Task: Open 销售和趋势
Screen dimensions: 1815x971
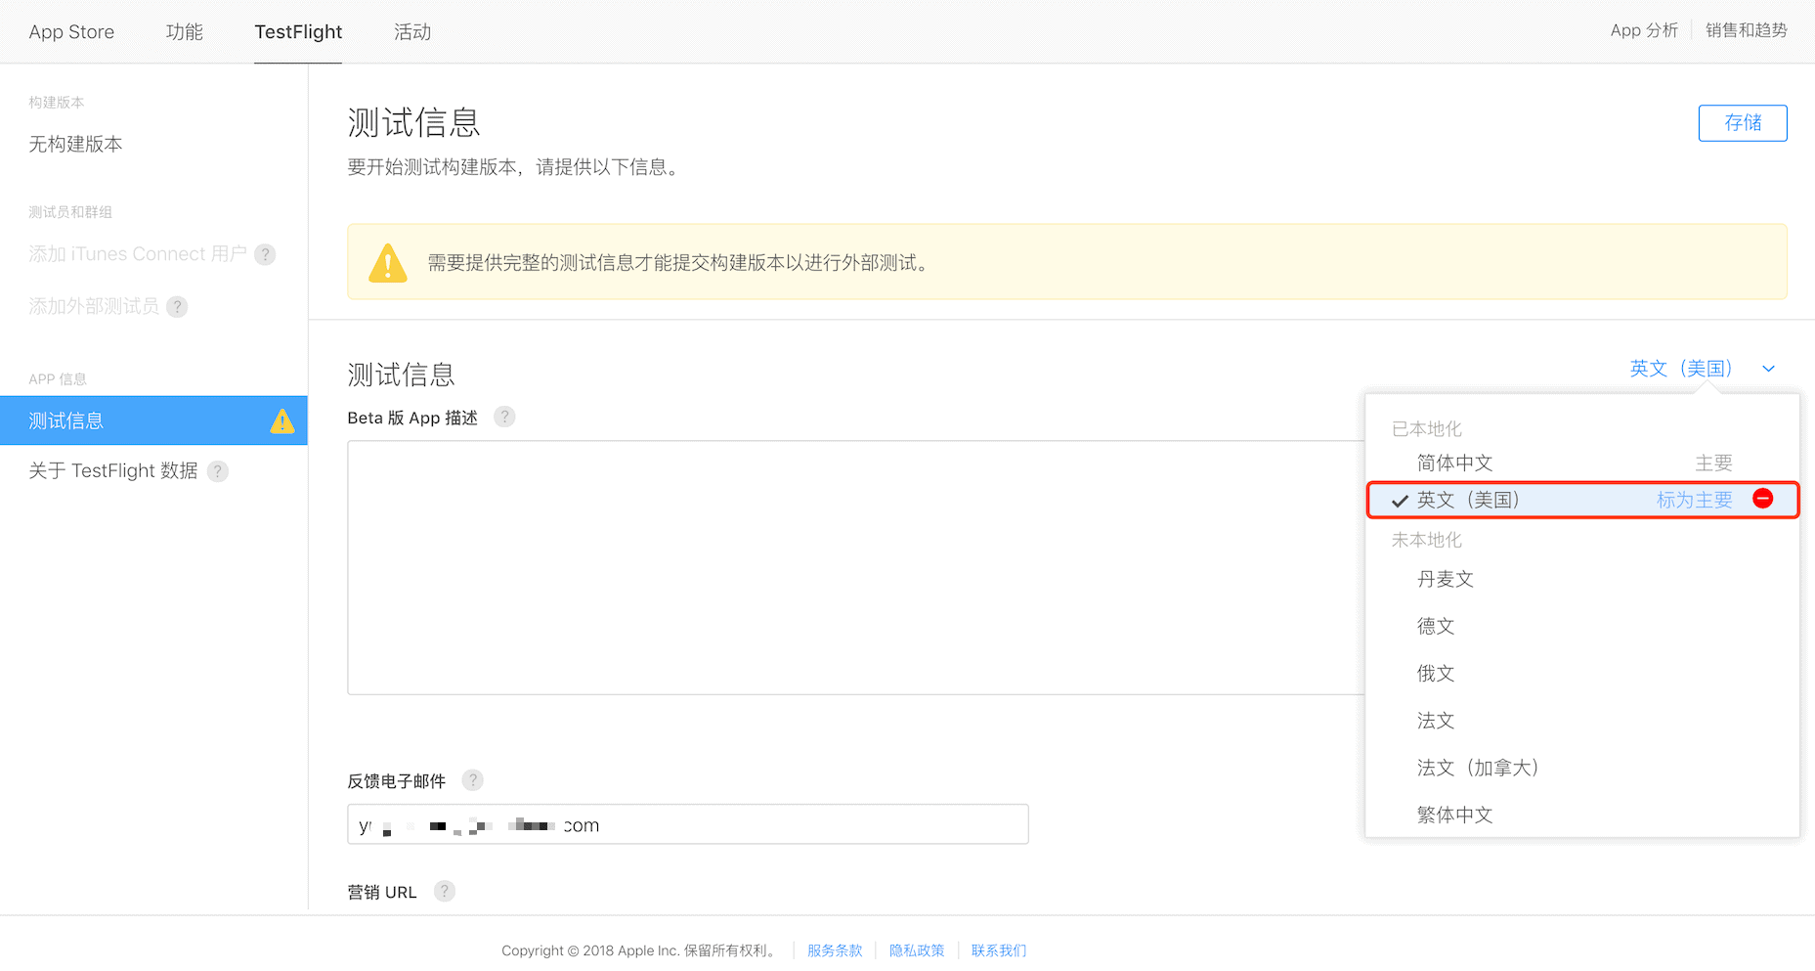Action: [1747, 30]
